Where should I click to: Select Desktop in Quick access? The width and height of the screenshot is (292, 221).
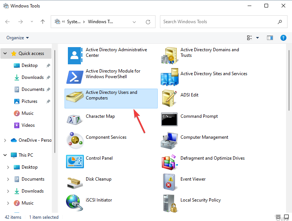29,65
